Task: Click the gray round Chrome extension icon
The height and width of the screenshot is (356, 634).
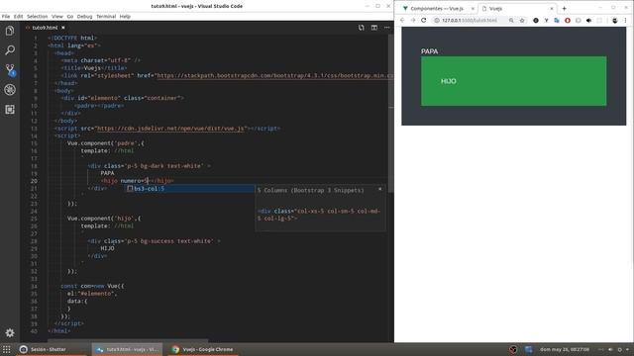Action: 579,20
